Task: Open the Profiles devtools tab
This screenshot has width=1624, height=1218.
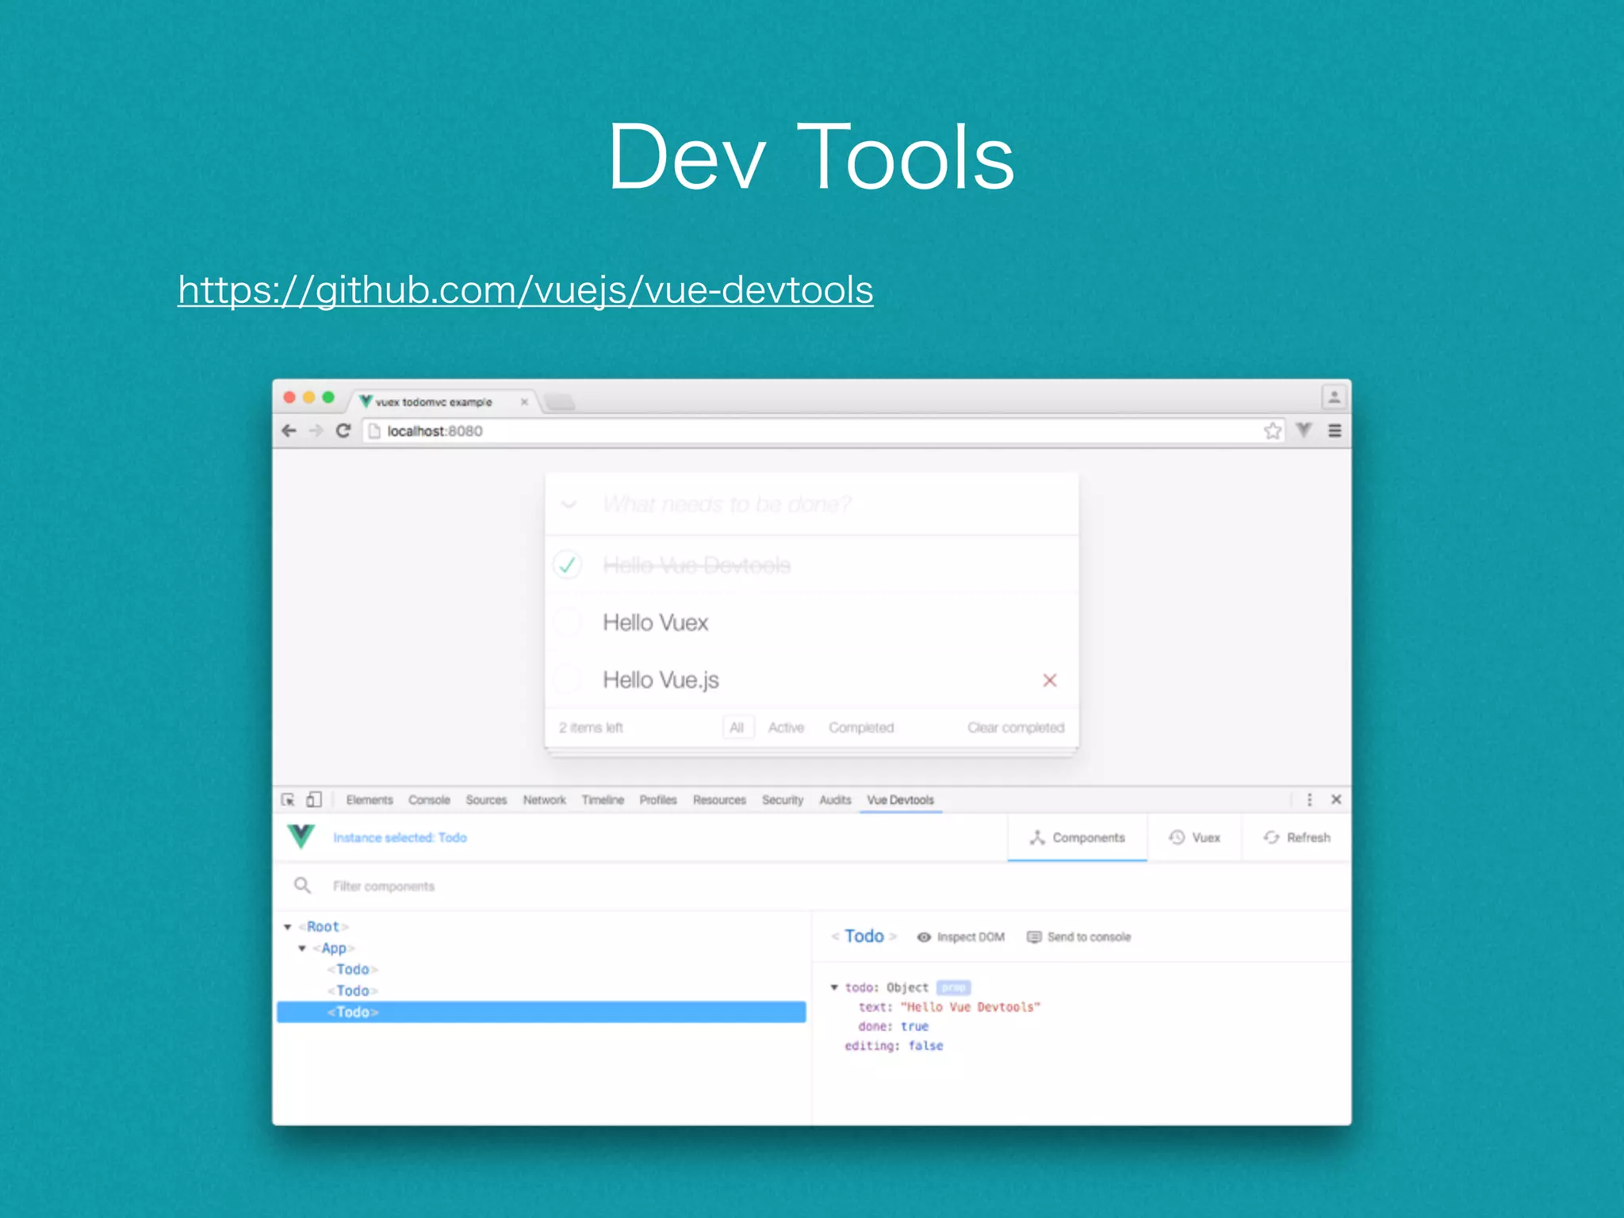Action: pyautogui.click(x=658, y=800)
